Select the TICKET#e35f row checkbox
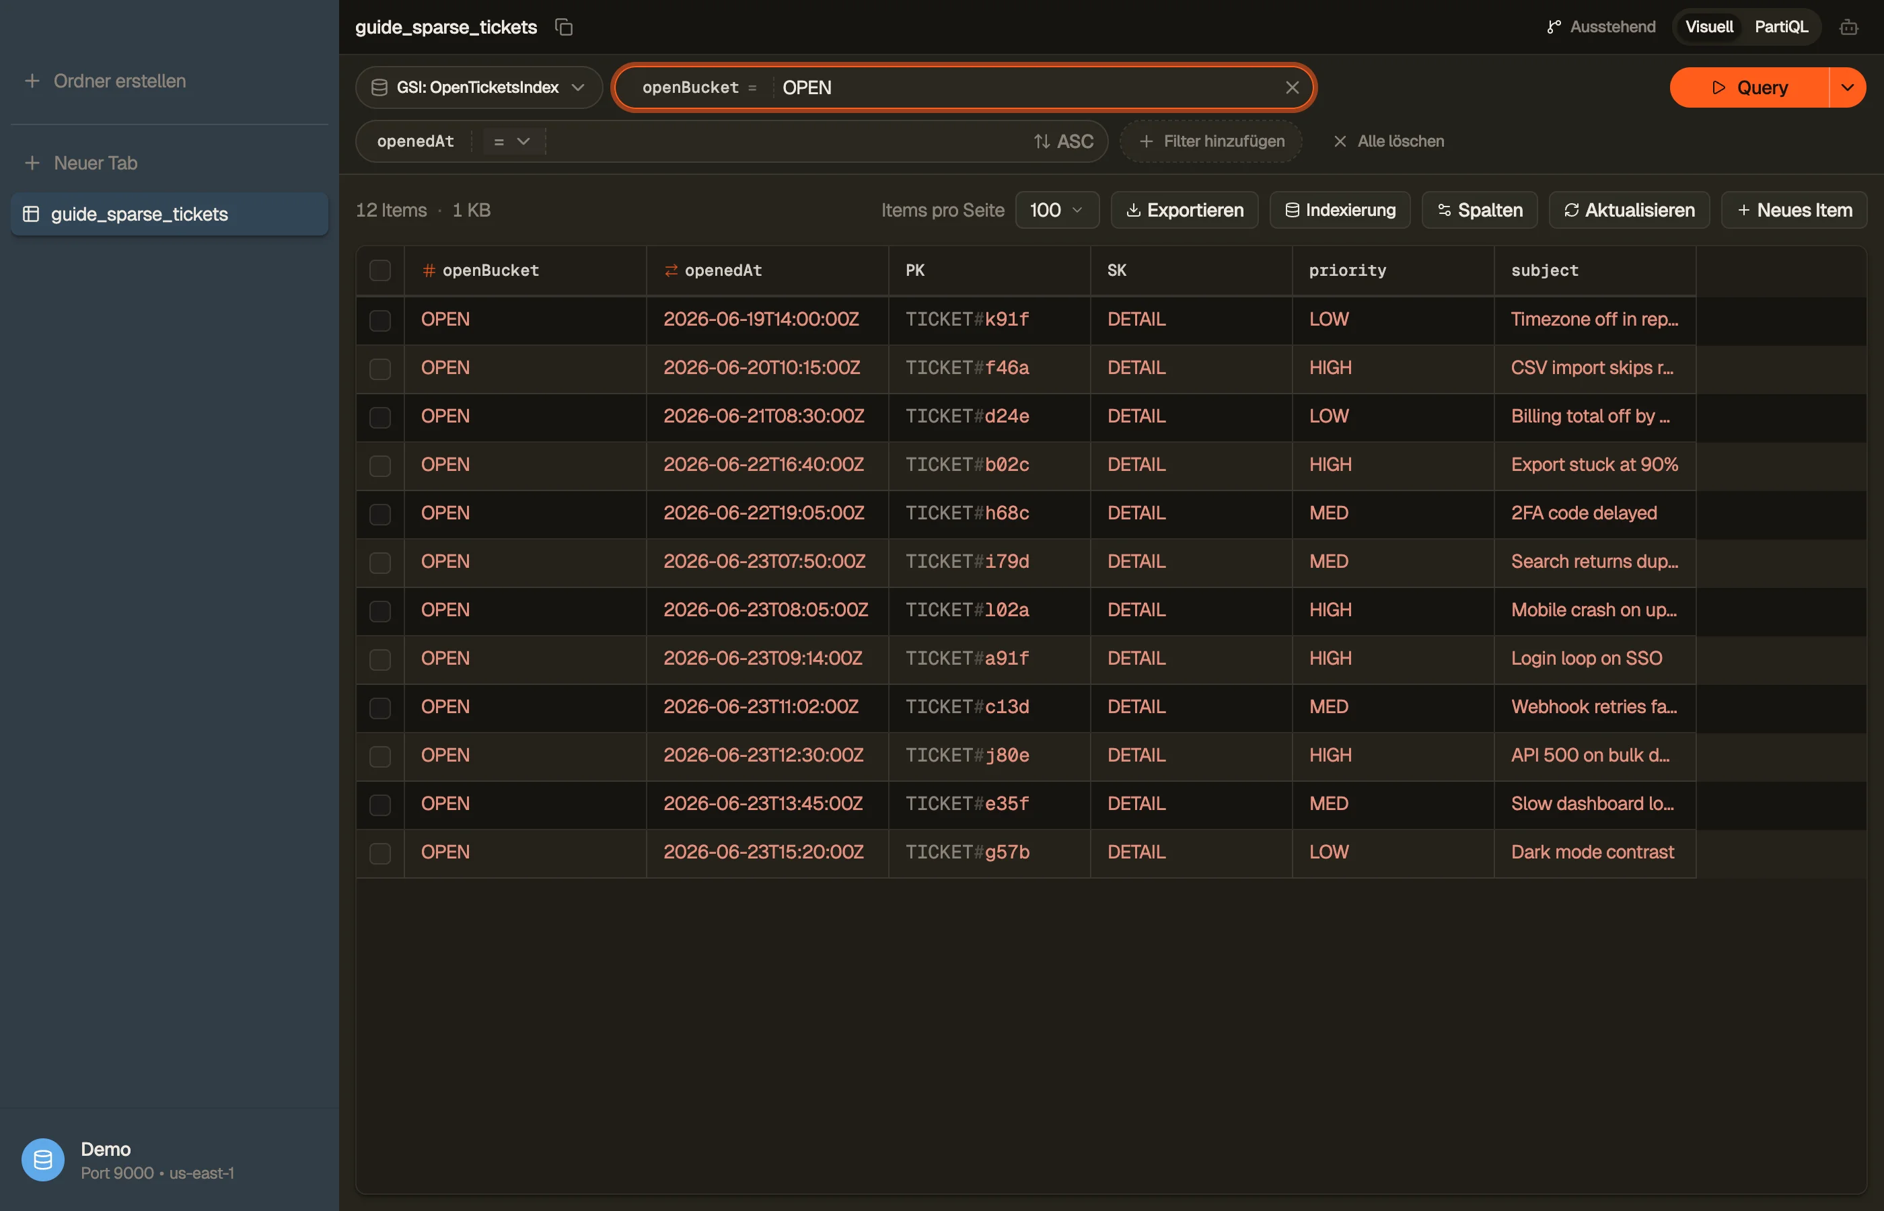This screenshot has width=1884, height=1211. click(x=379, y=804)
